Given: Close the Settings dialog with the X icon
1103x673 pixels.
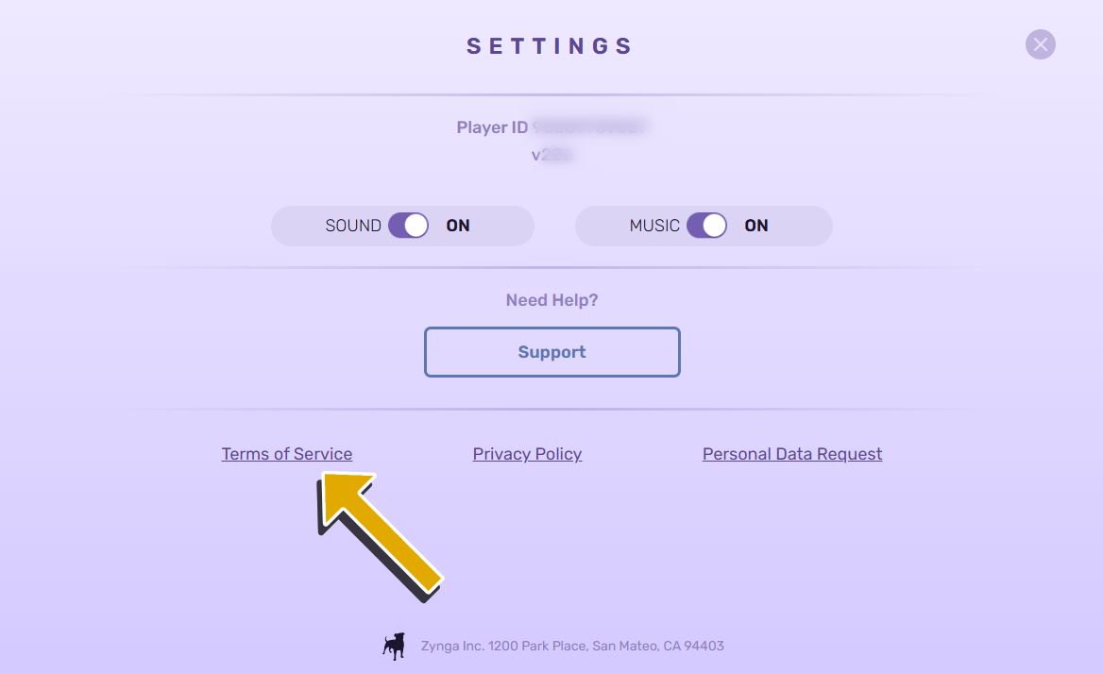Looking at the screenshot, I should coord(1040,44).
